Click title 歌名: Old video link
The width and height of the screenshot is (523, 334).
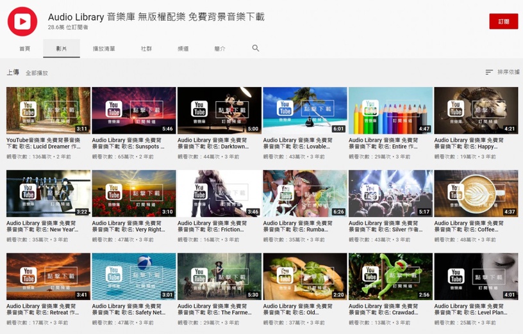point(297,309)
